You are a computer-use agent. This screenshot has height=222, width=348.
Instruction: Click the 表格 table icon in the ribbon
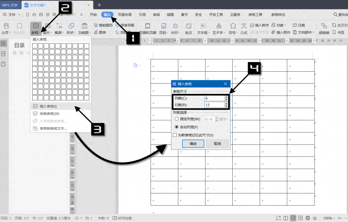coord(36,25)
